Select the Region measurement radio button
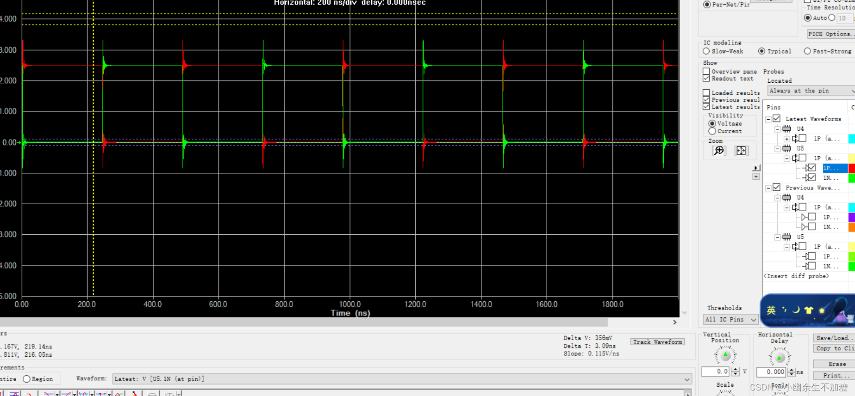This screenshot has height=396, width=855. 26,379
